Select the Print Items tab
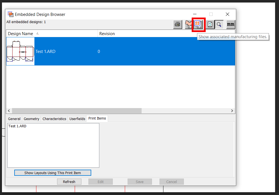The height and width of the screenshot is (195, 279). coord(97,118)
